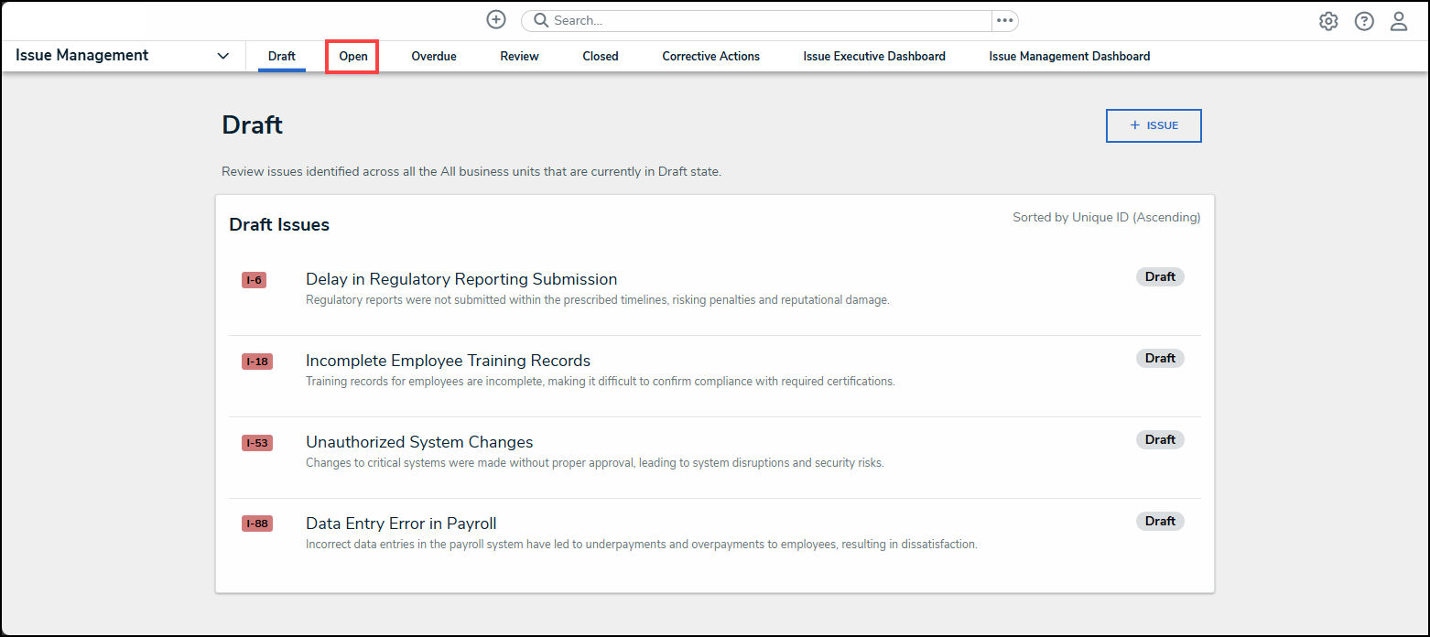Open Unauthorized System Changes issue
The image size is (1430, 637).
[x=419, y=442]
